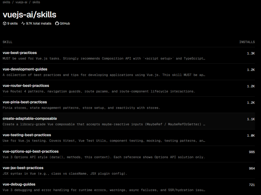261x195 pixels.
Task: Select create-adaptable-composable skill
Action: coord(30,119)
